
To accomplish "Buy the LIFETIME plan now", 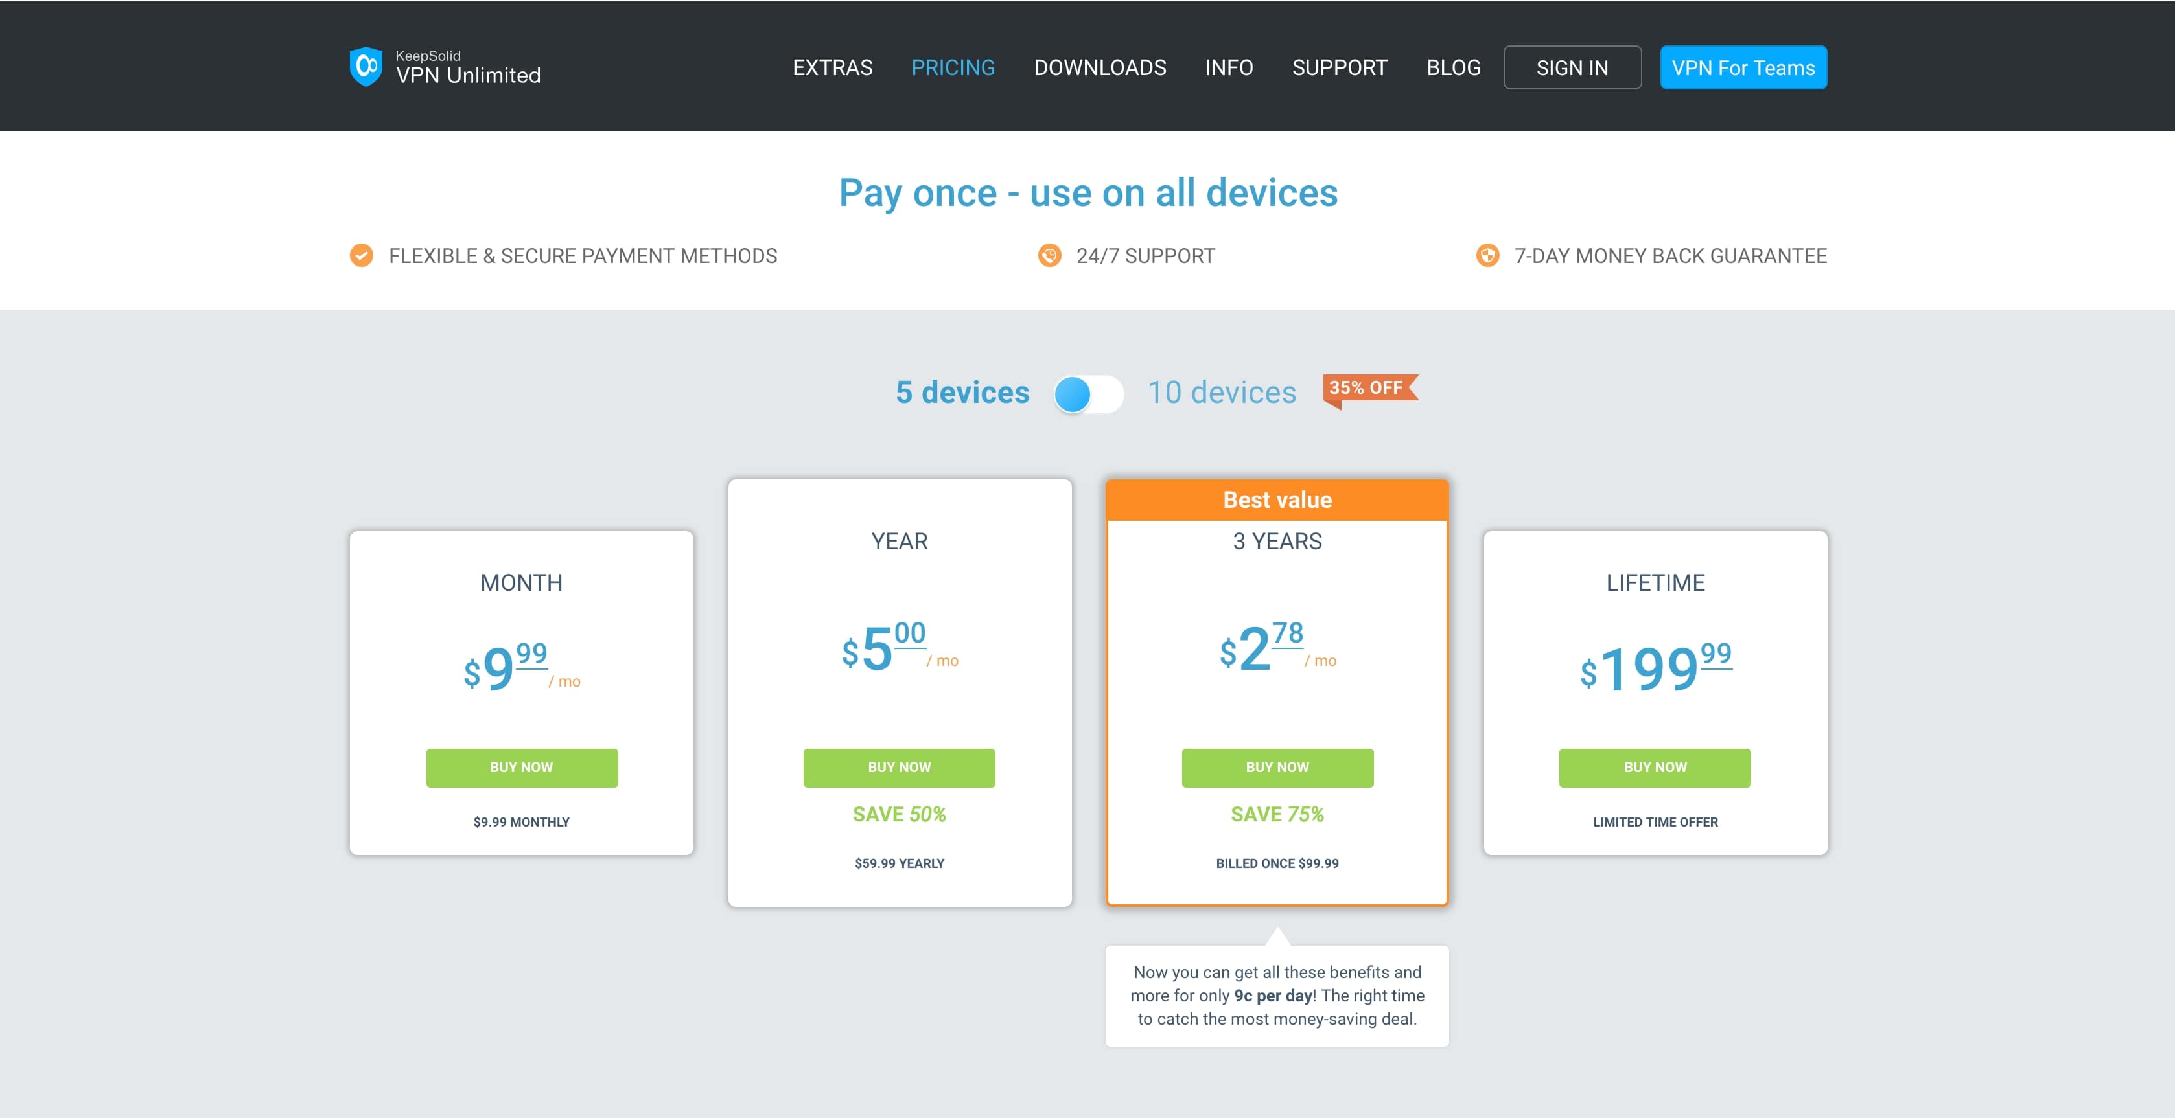I will [x=1654, y=768].
